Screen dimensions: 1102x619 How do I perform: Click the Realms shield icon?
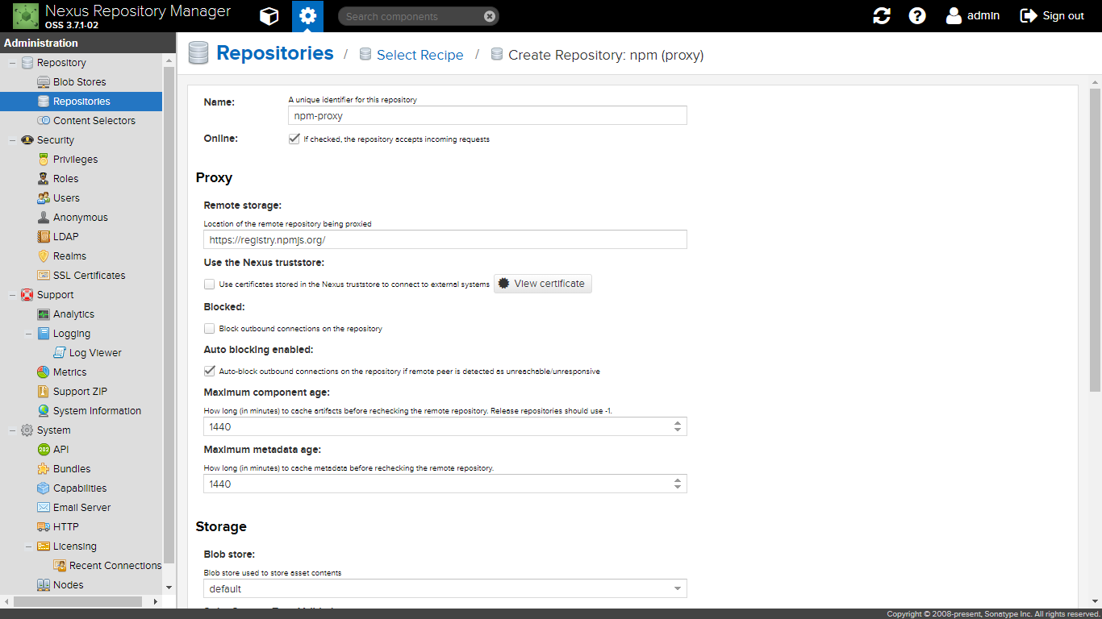[44, 256]
